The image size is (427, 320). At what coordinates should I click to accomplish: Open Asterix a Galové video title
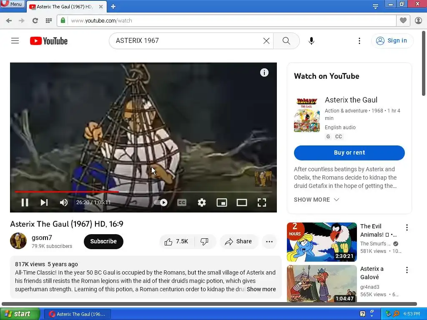tap(372, 272)
